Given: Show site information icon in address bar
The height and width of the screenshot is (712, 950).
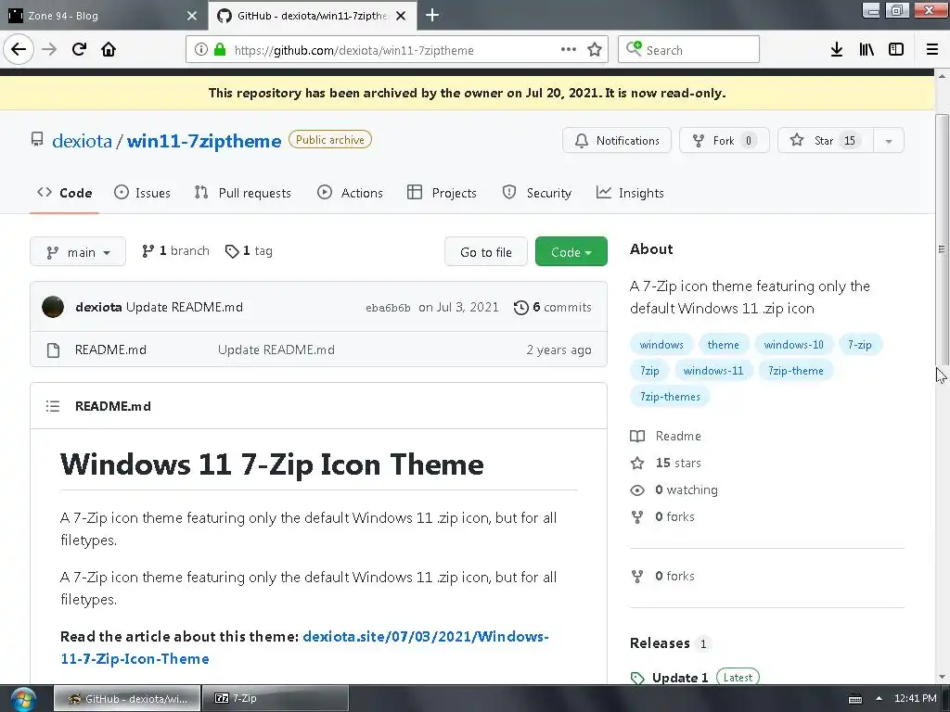Looking at the screenshot, I should click(201, 50).
